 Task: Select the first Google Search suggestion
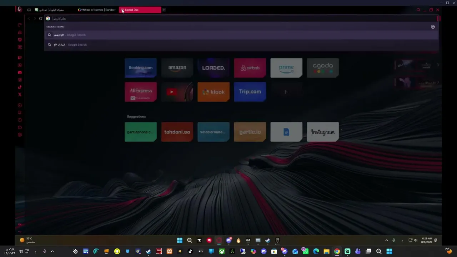241,35
